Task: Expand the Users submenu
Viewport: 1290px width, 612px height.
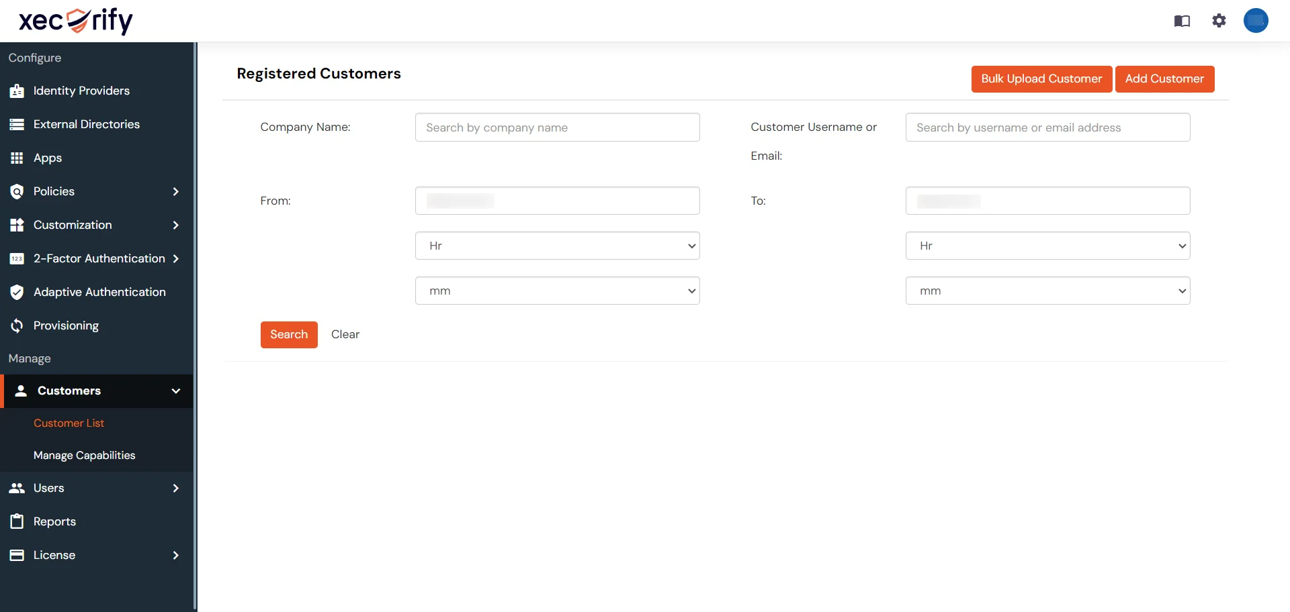Action: pyautogui.click(x=175, y=488)
